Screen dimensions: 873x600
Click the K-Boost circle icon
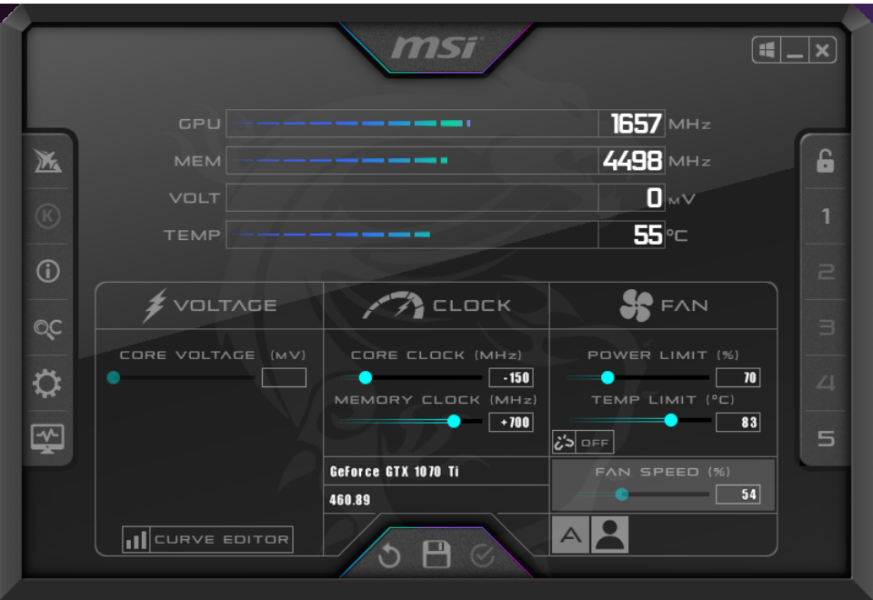pyautogui.click(x=47, y=216)
